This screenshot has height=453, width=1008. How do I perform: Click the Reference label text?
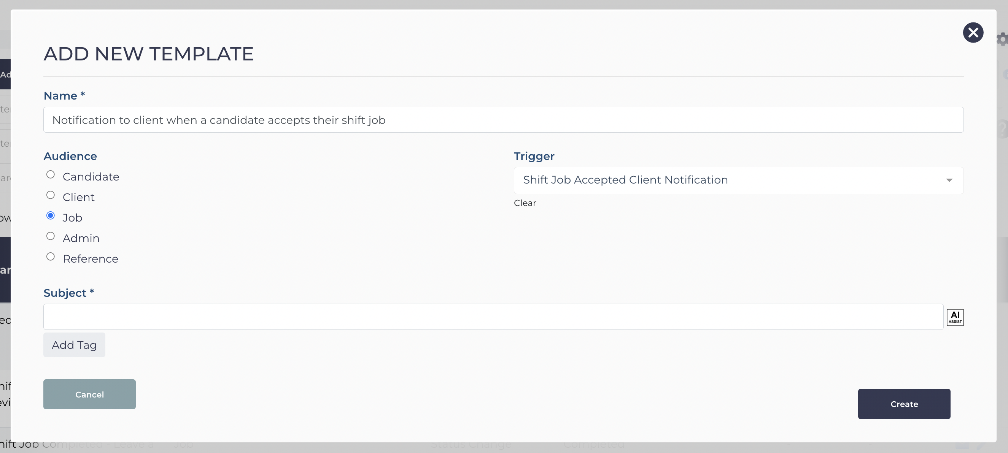[91, 259]
